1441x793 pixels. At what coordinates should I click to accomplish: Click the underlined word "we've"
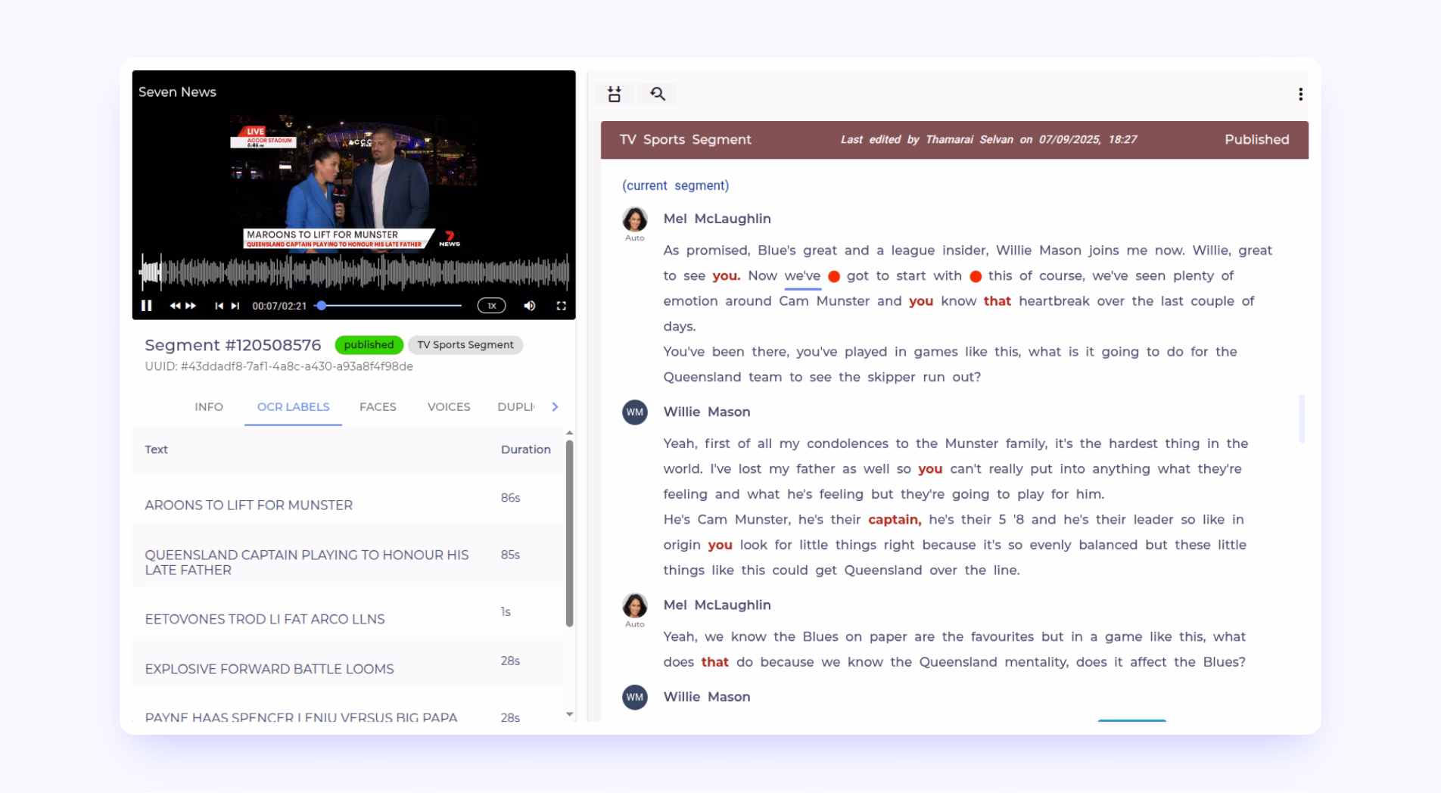pos(802,276)
